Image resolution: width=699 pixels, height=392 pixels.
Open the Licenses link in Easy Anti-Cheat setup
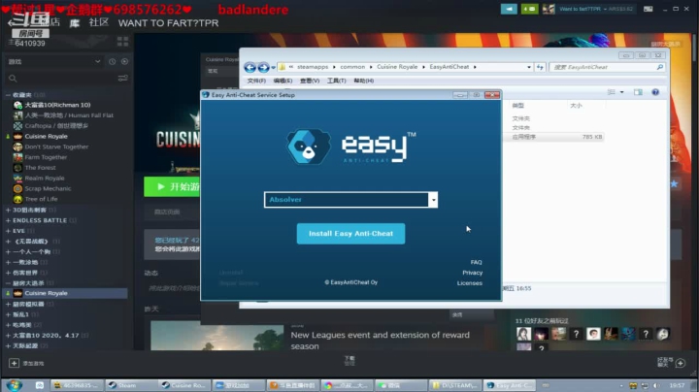[x=470, y=283]
